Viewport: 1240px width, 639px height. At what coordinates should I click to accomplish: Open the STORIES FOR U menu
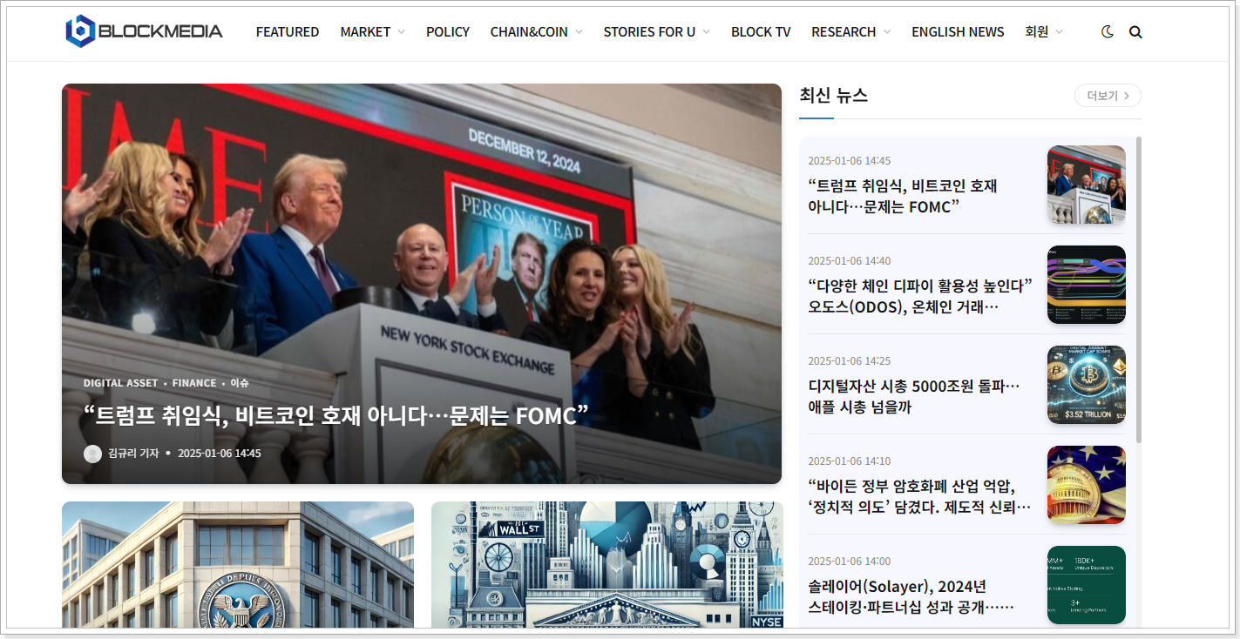[x=649, y=31]
